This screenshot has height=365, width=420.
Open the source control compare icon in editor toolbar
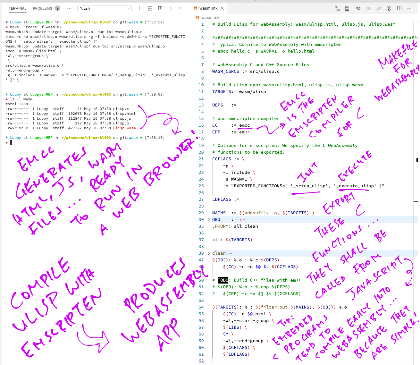337,8
